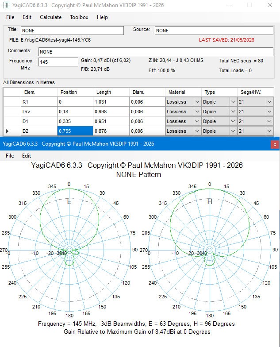Image resolution: width=280 pixels, height=347 pixels.
Task: Click the Total NEC segs. = 80 text
Action: (241, 61)
